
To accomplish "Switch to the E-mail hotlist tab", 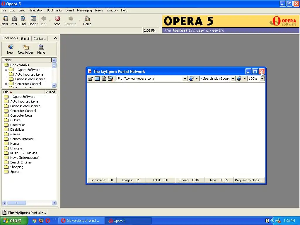I will [25, 39].
